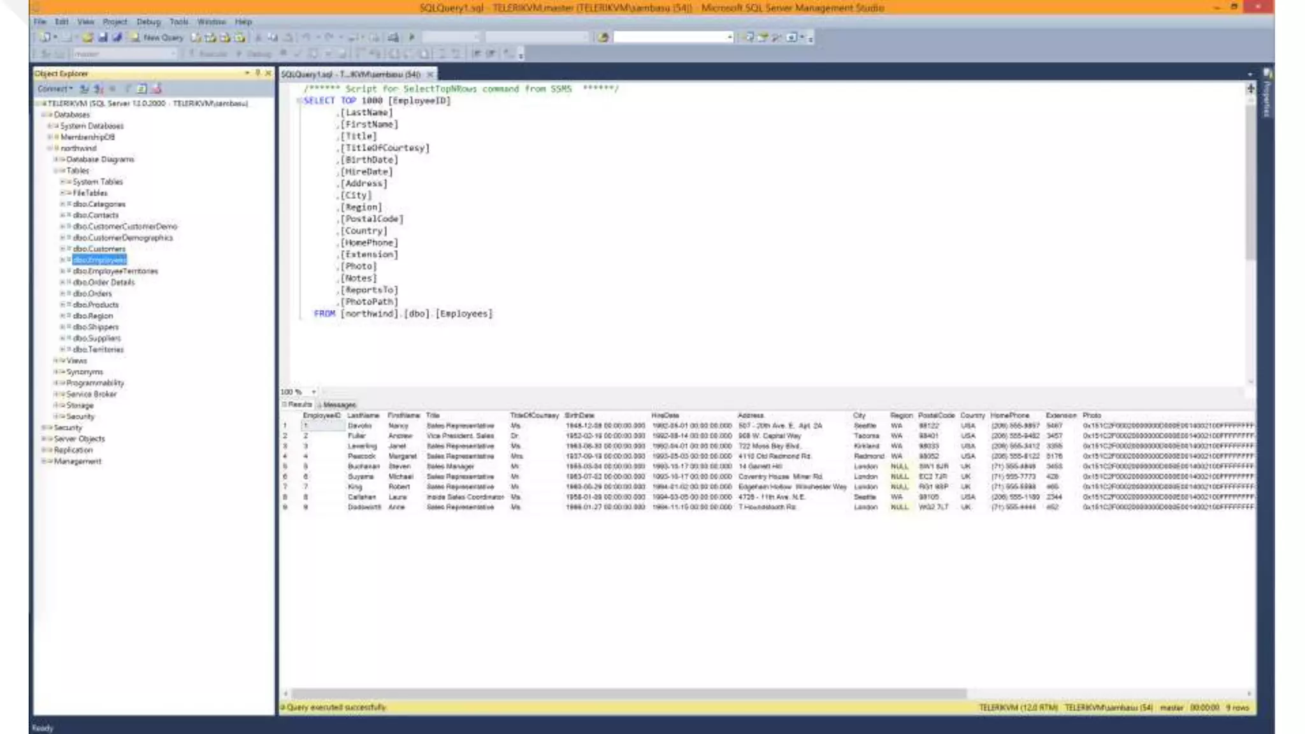Click Connect Object Explorer icon
Screen dimensions: 1305x734
click(x=84, y=89)
